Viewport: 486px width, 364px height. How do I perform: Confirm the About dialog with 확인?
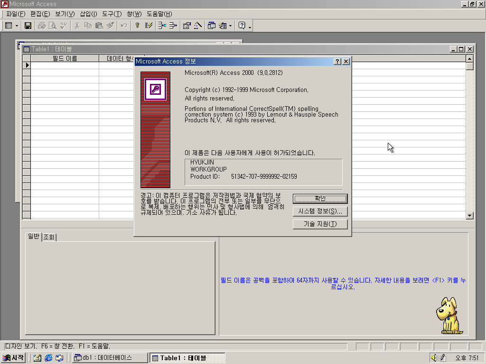(x=320, y=199)
